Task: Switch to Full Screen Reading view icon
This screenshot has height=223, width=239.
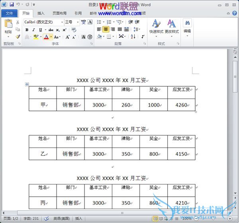Action: click(x=161, y=219)
